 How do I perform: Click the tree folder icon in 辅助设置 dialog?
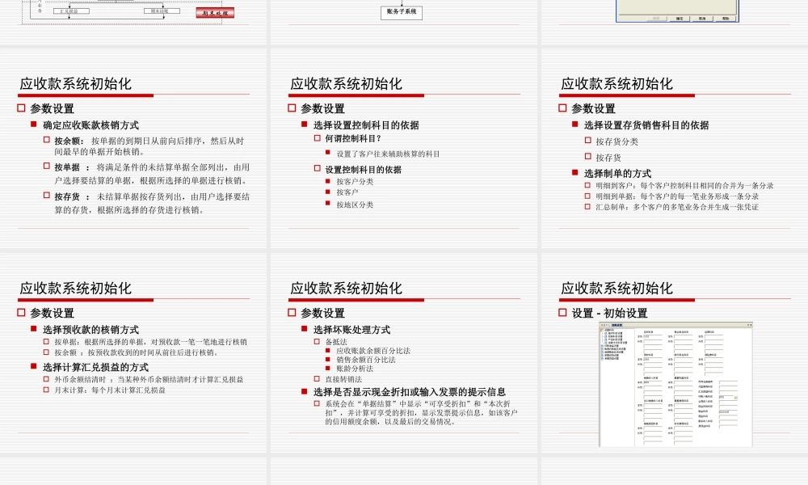click(x=603, y=328)
